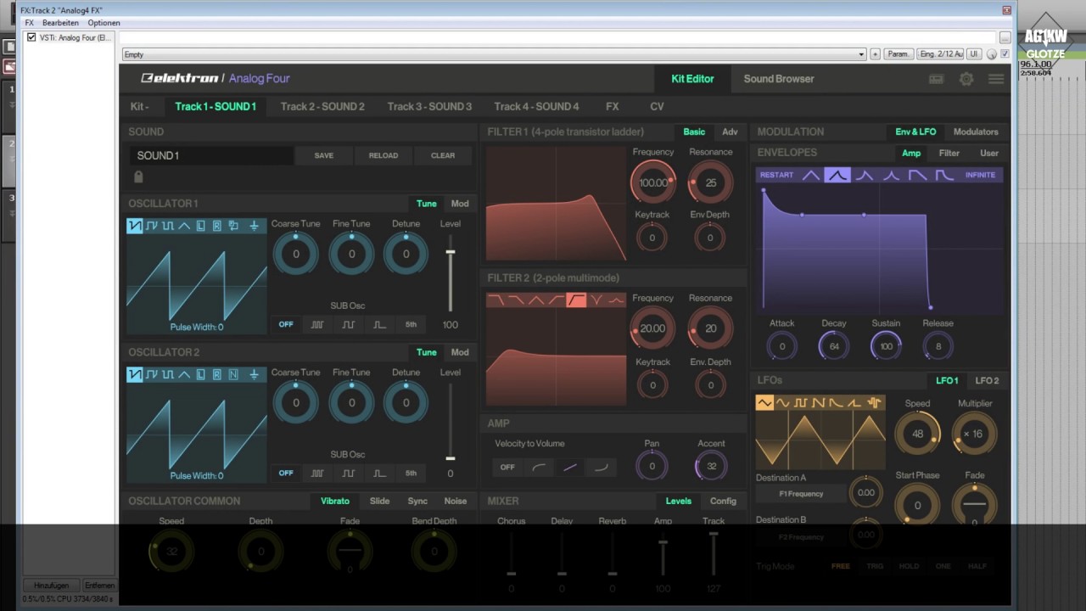The width and height of the screenshot is (1086, 611).
Task: Select the LFO sine waveform icon
Action: click(782, 403)
